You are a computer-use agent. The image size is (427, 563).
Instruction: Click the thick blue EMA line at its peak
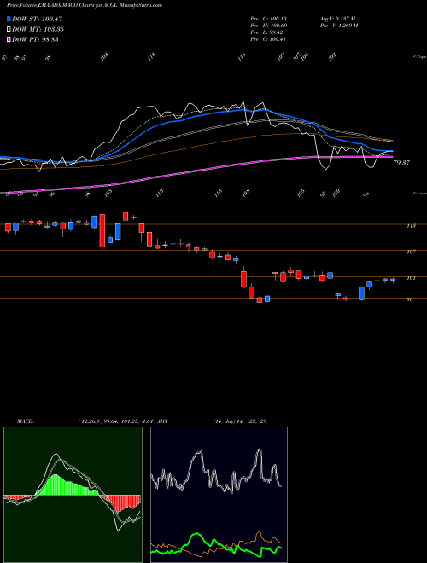point(242,110)
